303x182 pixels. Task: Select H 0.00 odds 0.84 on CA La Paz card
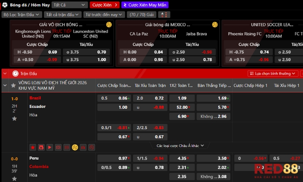tap(143, 52)
